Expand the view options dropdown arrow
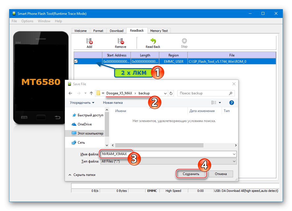 [x=220, y=103]
